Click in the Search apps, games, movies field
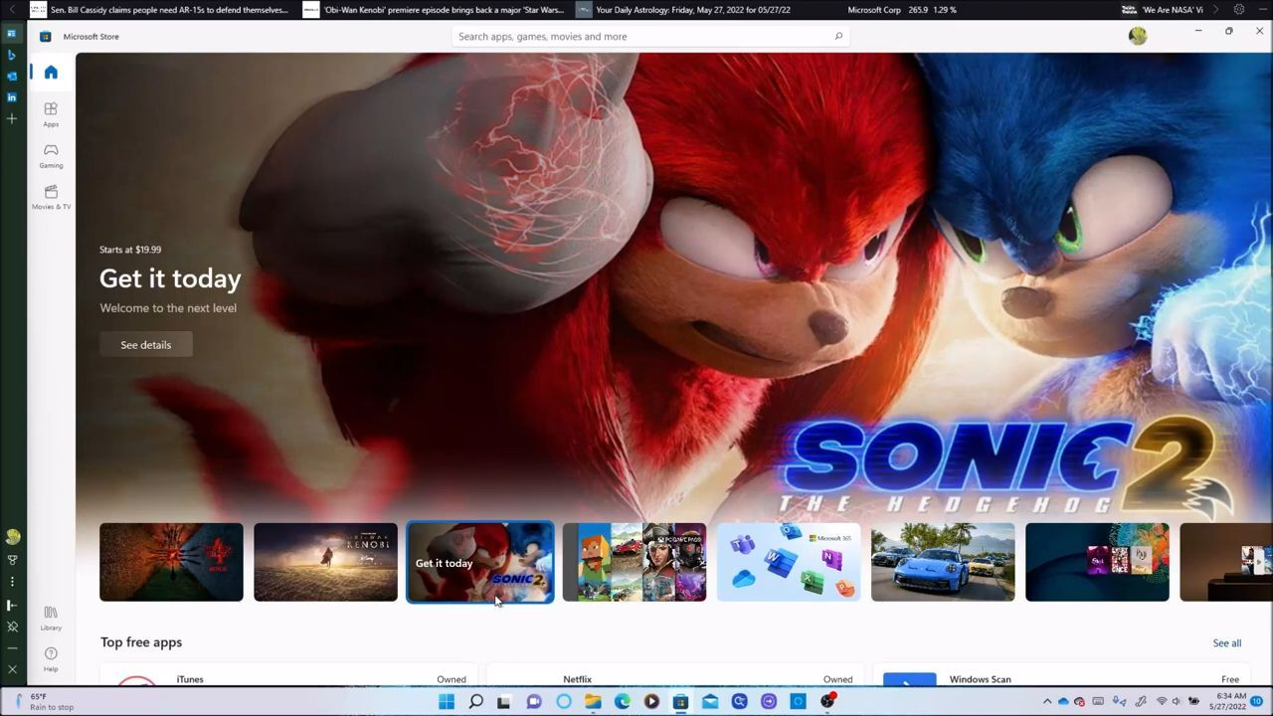Screen dimensions: 1273x716 click(x=651, y=37)
